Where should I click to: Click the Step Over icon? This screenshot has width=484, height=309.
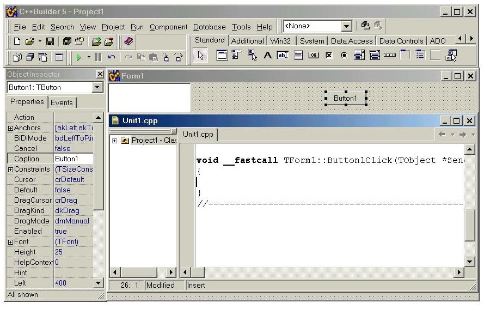179,57
